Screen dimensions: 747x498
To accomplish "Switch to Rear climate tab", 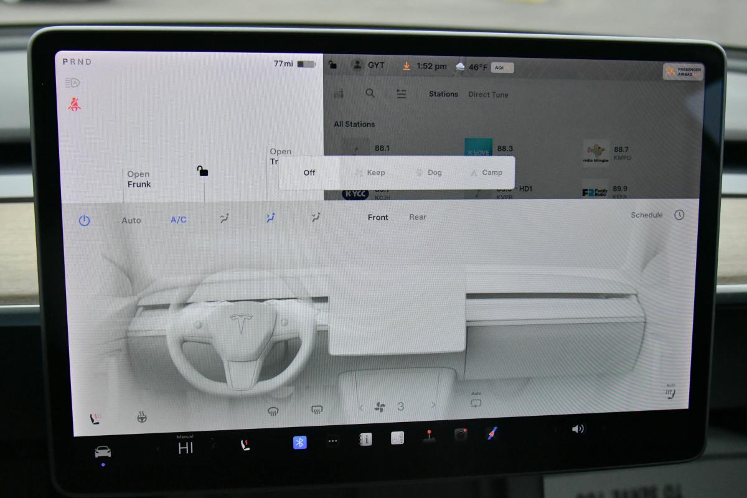I will click(x=418, y=217).
